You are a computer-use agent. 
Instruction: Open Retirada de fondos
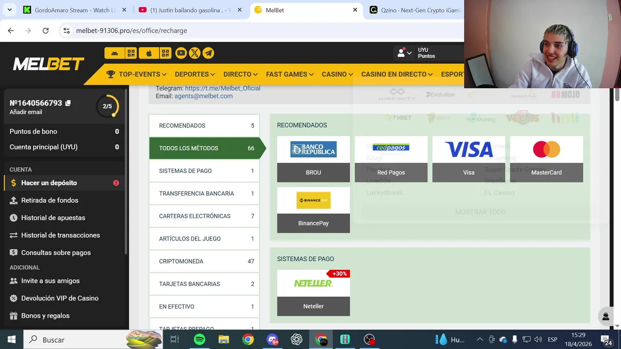click(x=63, y=200)
